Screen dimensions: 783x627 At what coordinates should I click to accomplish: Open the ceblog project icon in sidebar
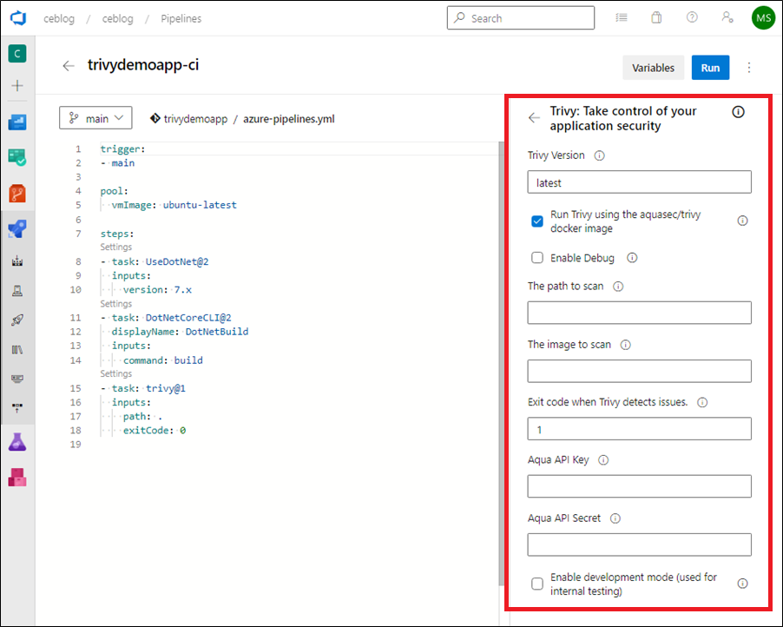(17, 54)
